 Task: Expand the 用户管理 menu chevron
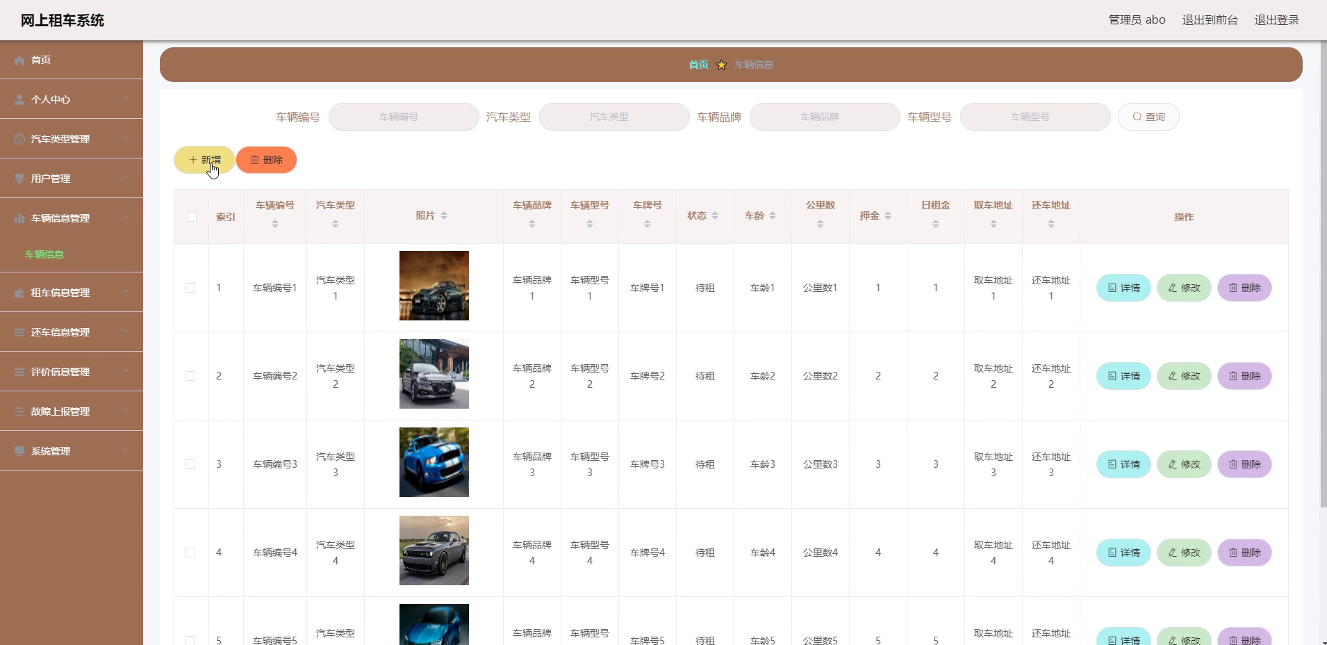tap(125, 178)
